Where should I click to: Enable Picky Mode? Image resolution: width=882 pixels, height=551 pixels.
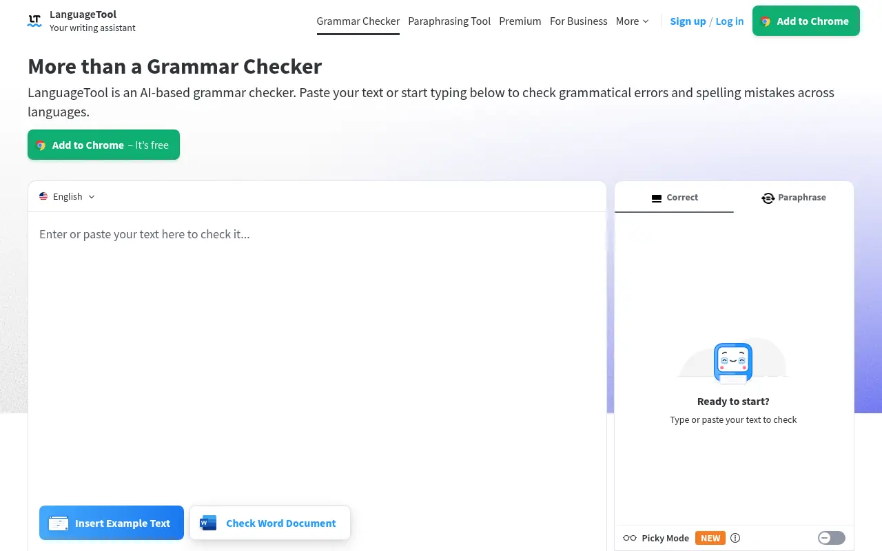point(831,537)
